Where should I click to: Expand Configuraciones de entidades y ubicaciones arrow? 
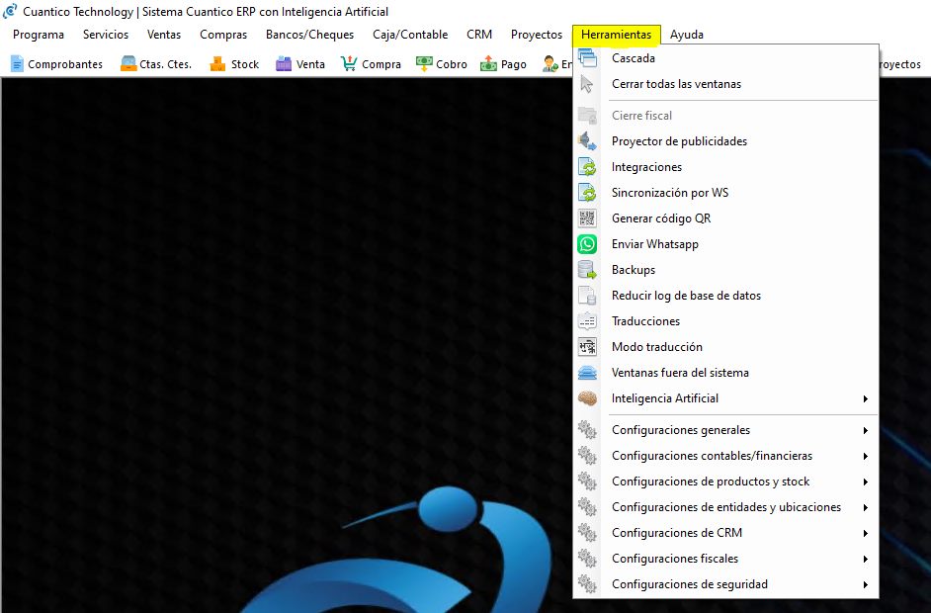(x=866, y=507)
